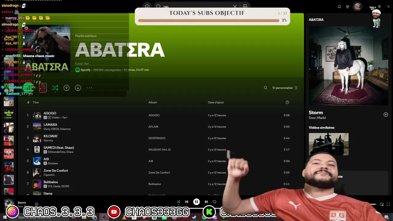Open the Friend Activity icon

click(x=348, y=6)
